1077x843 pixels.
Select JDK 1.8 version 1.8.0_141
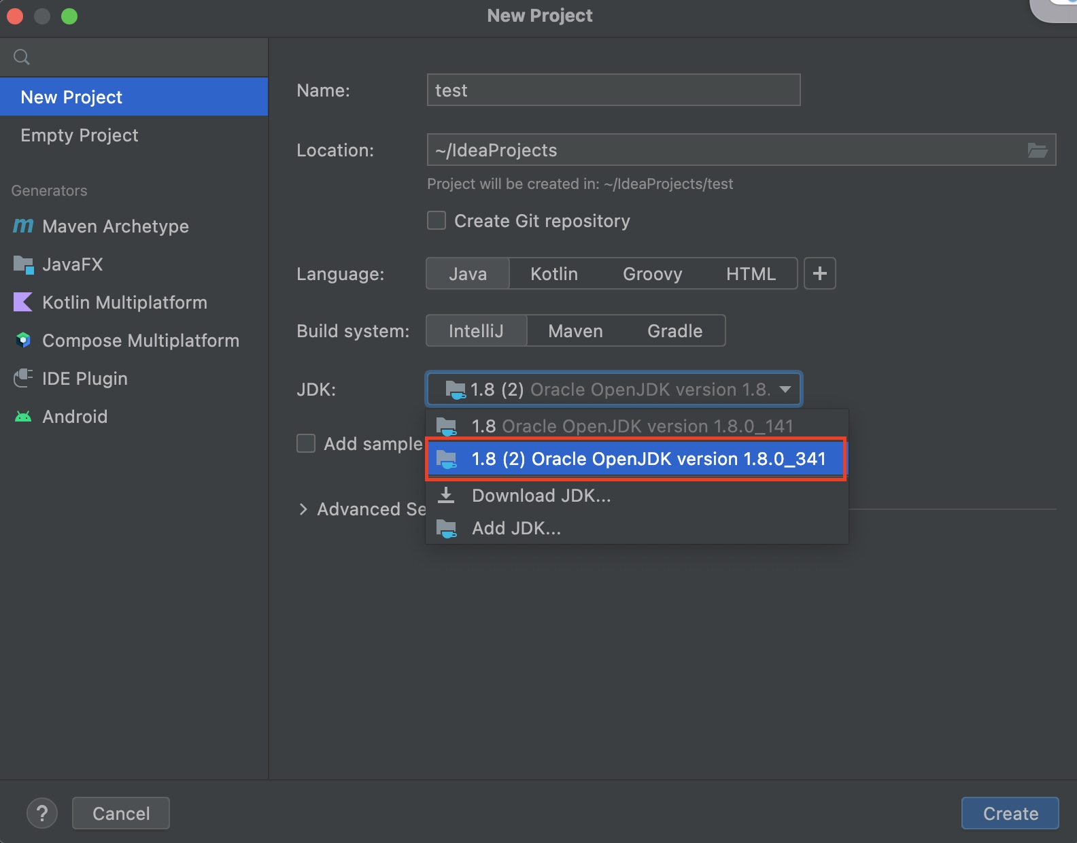636,426
